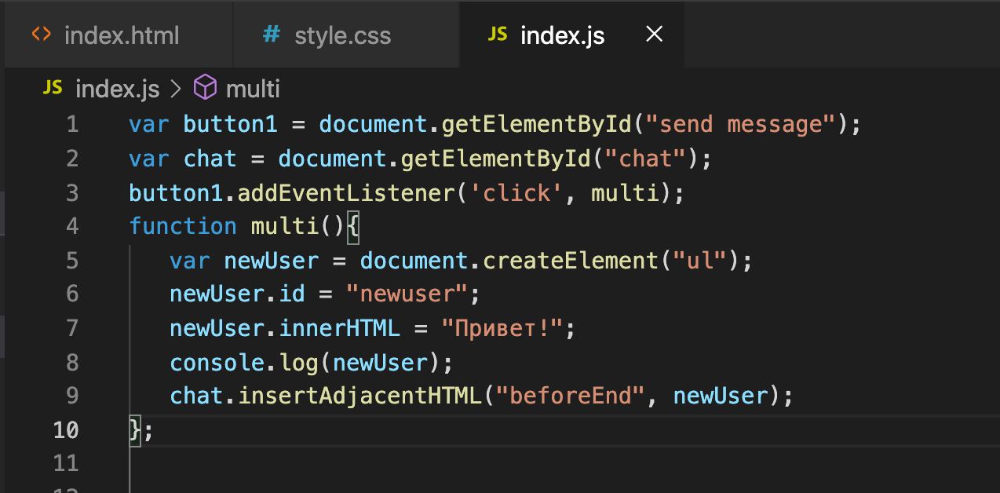The width and height of the screenshot is (1000, 493).
Task: Open the multi symbol breadcrumb dropdown
Action: (252, 89)
